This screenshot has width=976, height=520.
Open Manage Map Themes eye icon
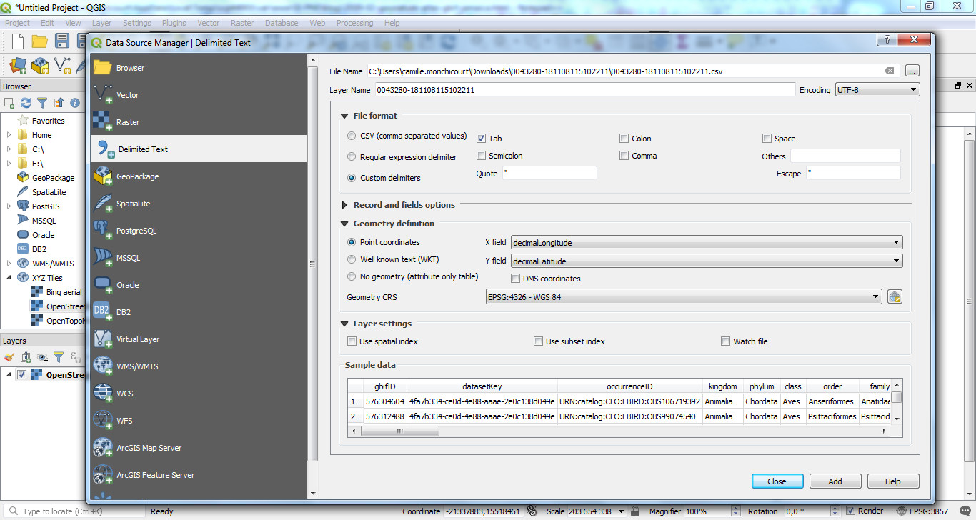43,357
